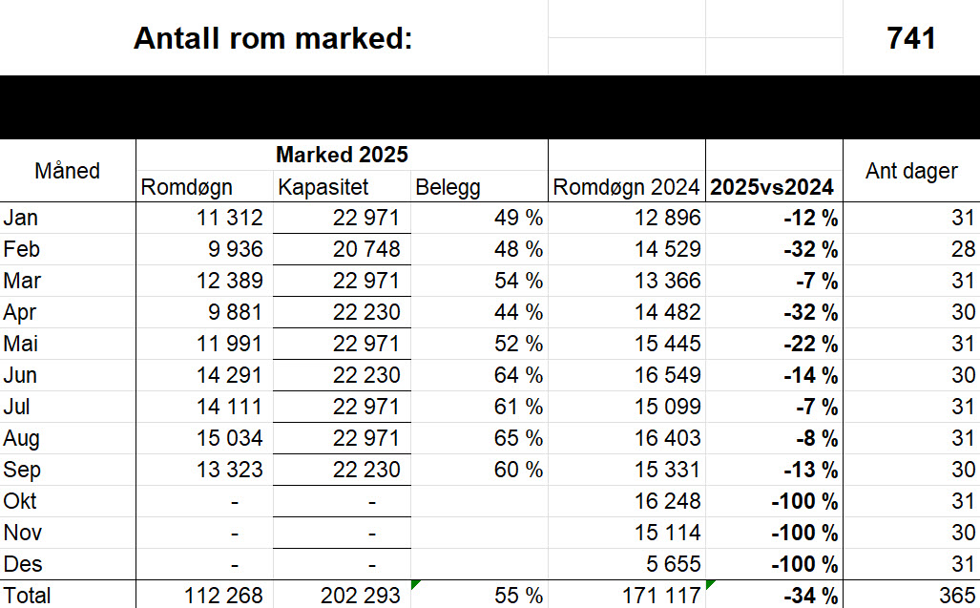This screenshot has width=980, height=608.
Task: Select the "Kapasitet" column header
Action: coord(323,187)
